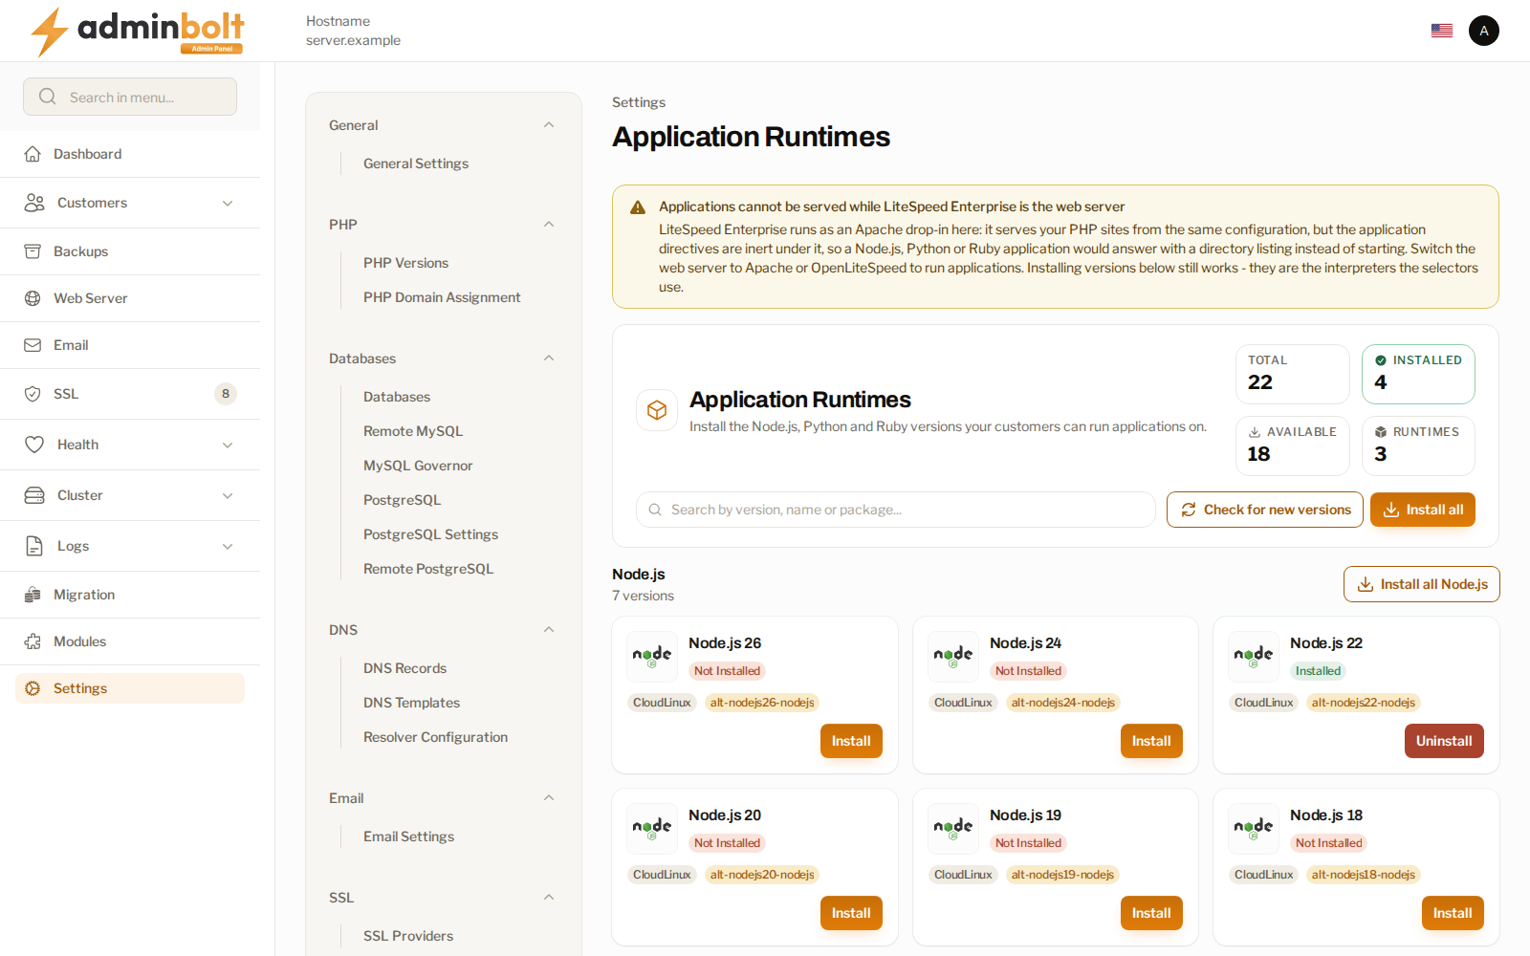Click the Web Server globe icon
The image size is (1530, 956).
[33, 298]
